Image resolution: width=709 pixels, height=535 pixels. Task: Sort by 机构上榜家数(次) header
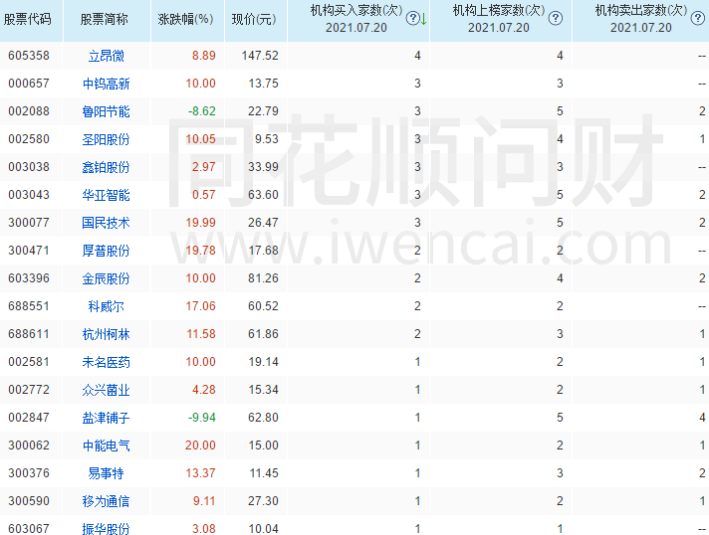(x=499, y=10)
